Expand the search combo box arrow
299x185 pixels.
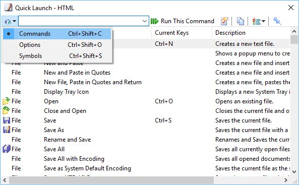[x=145, y=21]
